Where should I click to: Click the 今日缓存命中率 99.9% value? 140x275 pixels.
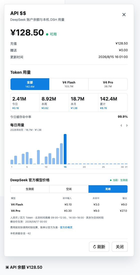click(x=123, y=117)
